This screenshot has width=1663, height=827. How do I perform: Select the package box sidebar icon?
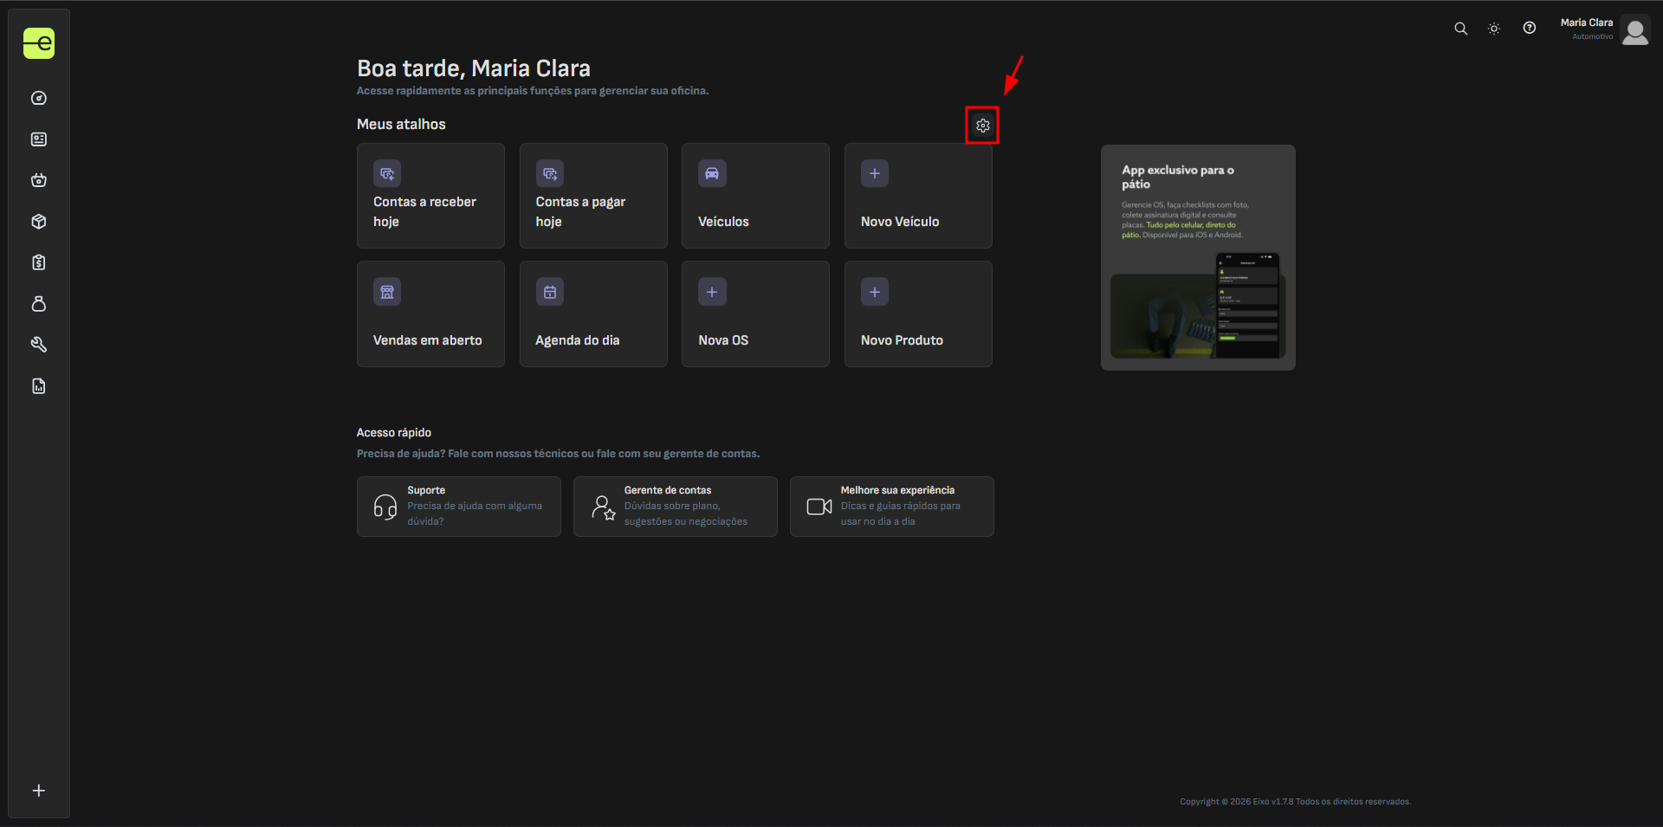(39, 222)
